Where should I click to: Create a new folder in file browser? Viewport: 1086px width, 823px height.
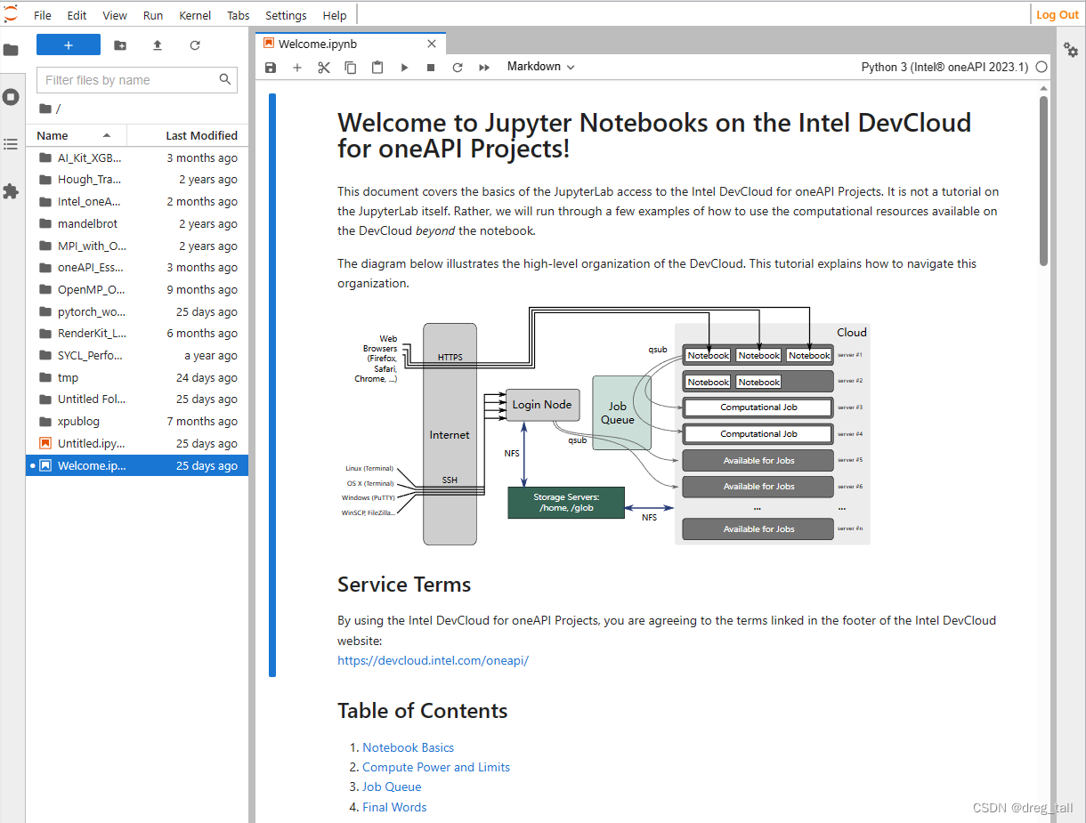(120, 45)
